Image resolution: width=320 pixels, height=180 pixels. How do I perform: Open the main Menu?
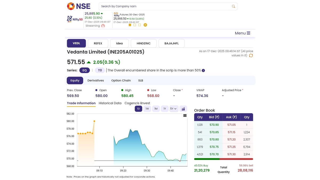point(242,33)
